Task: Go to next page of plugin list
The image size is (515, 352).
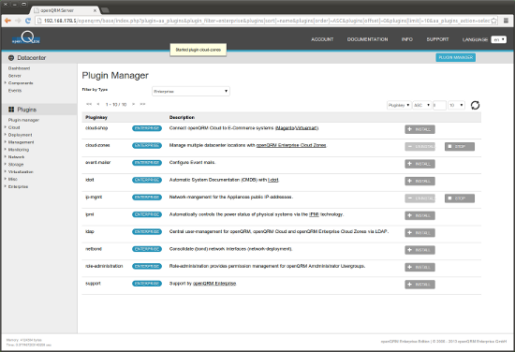Action: [133, 104]
